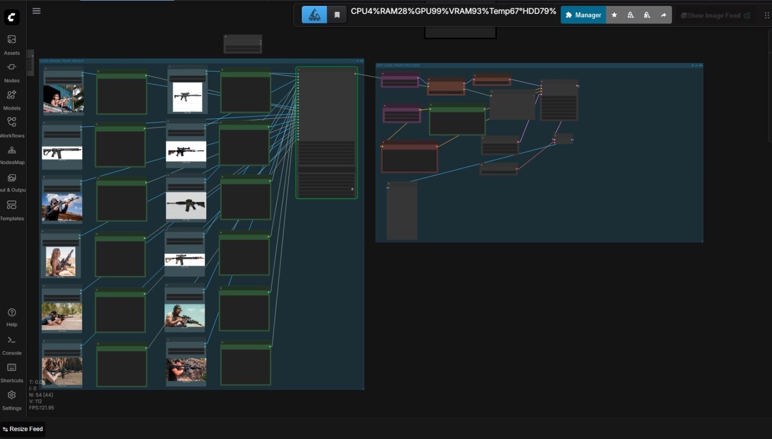772x439 pixels.
Task: Click the star favorite icon beside Manager
Action: pyautogui.click(x=614, y=15)
